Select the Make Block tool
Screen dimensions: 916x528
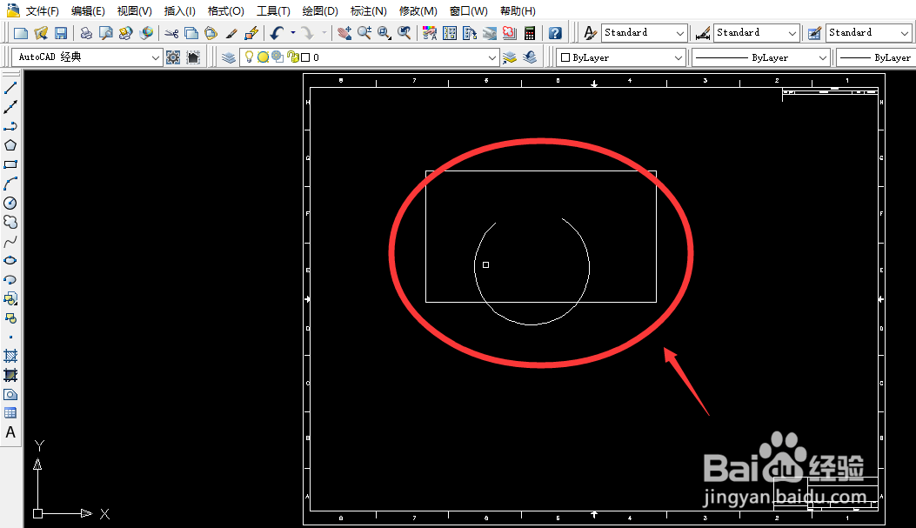pyautogui.click(x=10, y=318)
